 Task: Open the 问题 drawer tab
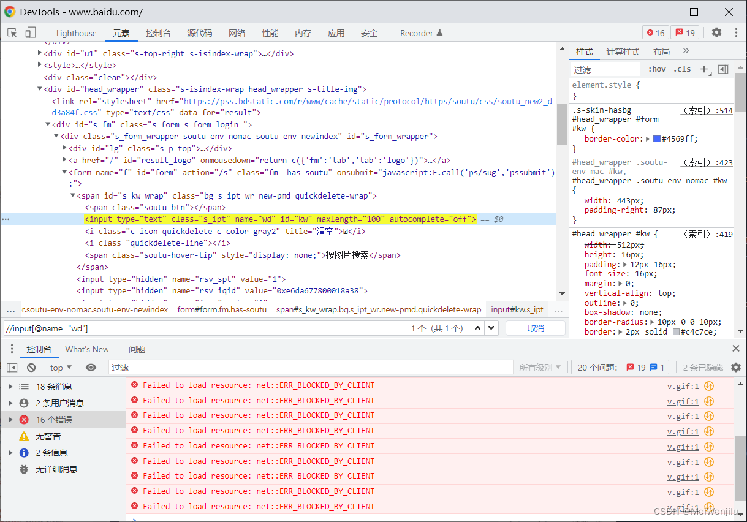tap(137, 349)
